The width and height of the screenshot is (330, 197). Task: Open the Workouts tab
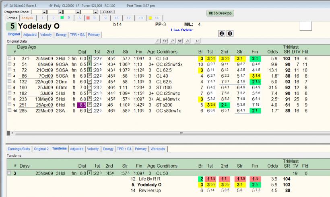158,149
